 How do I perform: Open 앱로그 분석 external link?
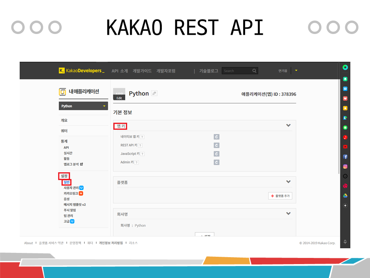click(x=73, y=164)
